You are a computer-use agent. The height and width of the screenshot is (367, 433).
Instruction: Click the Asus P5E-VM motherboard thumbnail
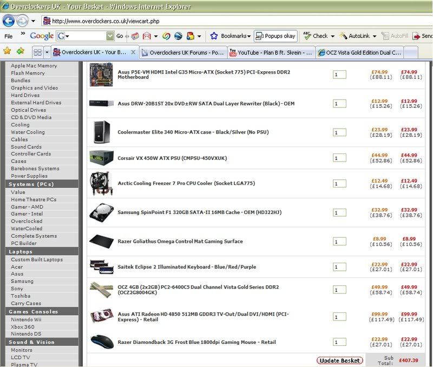pyautogui.click(x=101, y=74)
